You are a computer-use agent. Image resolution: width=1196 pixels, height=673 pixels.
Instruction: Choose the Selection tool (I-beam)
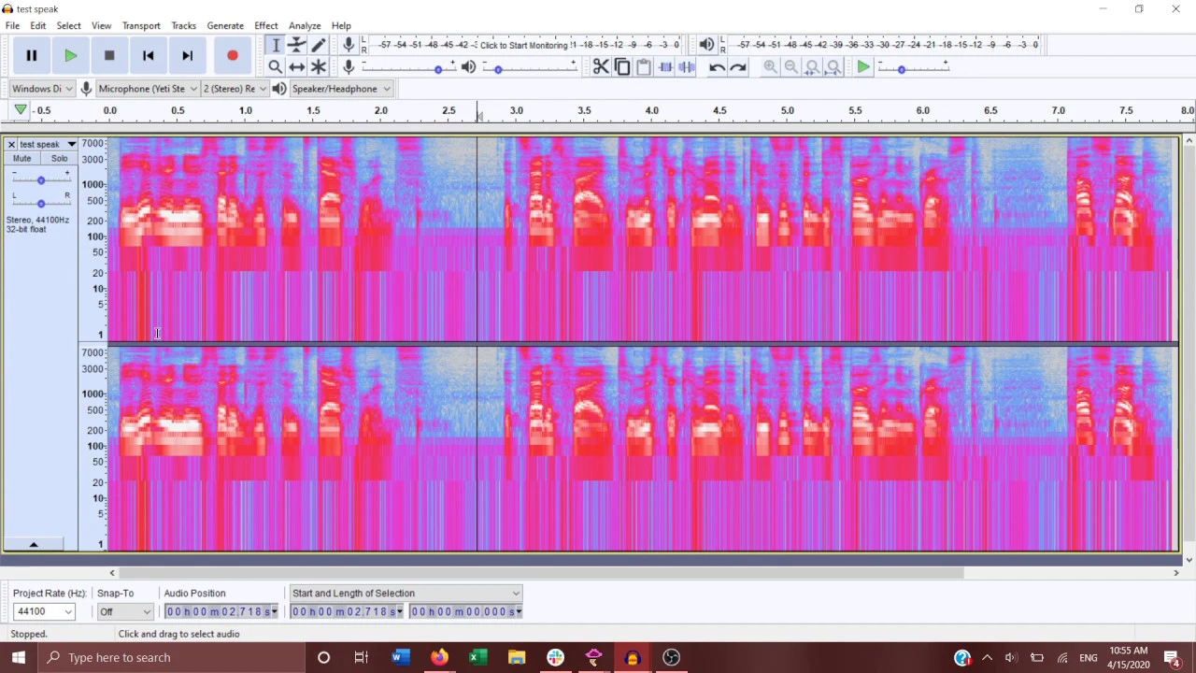tap(276, 45)
